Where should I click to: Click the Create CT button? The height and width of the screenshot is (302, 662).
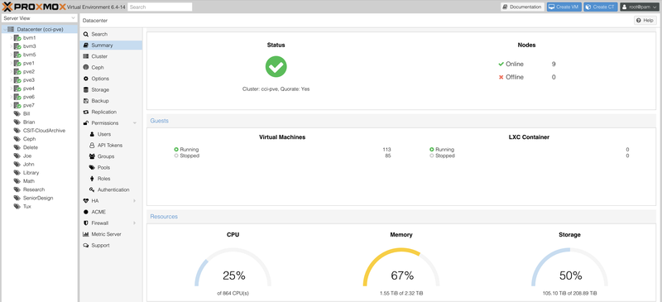(601, 7)
